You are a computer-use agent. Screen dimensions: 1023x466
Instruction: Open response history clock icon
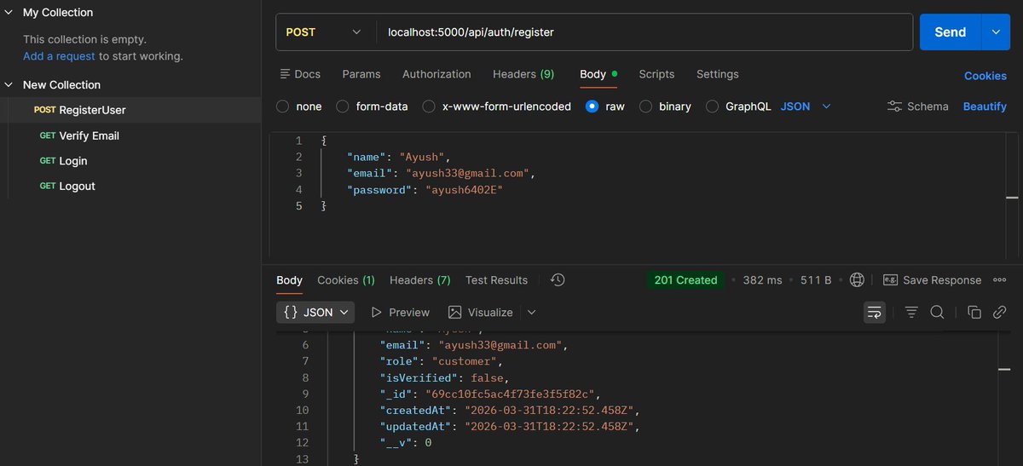(558, 279)
